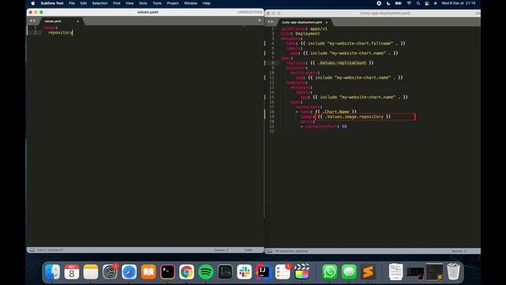Viewport: 506px width, 285px height.
Task: Open the Spaces: 2 indentation menu in values.yaml window
Action: coord(221,250)
